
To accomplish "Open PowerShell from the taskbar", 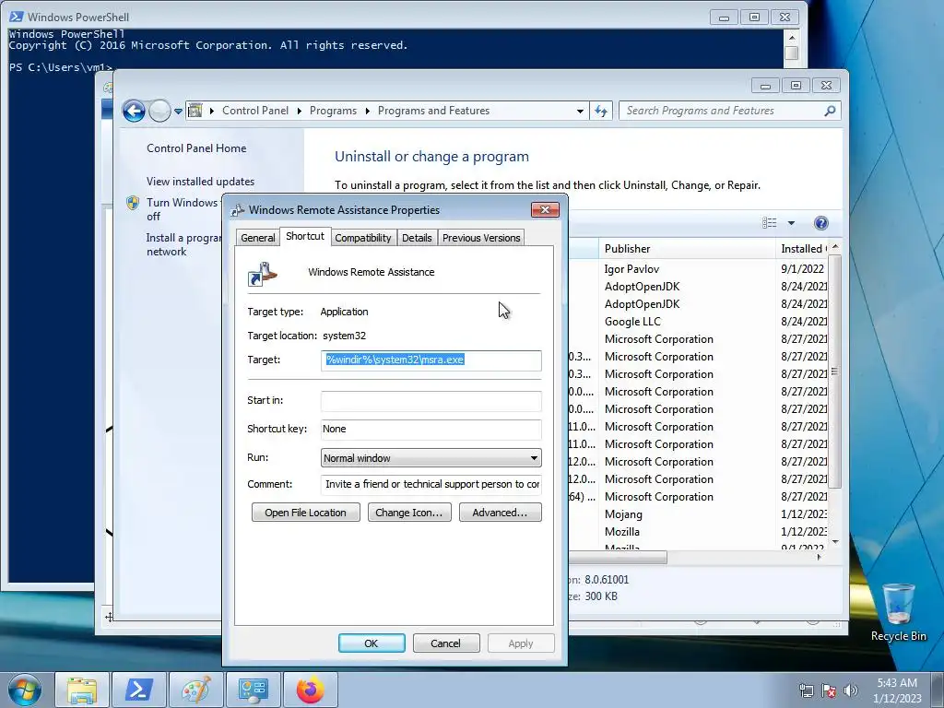I will point(138,690).
